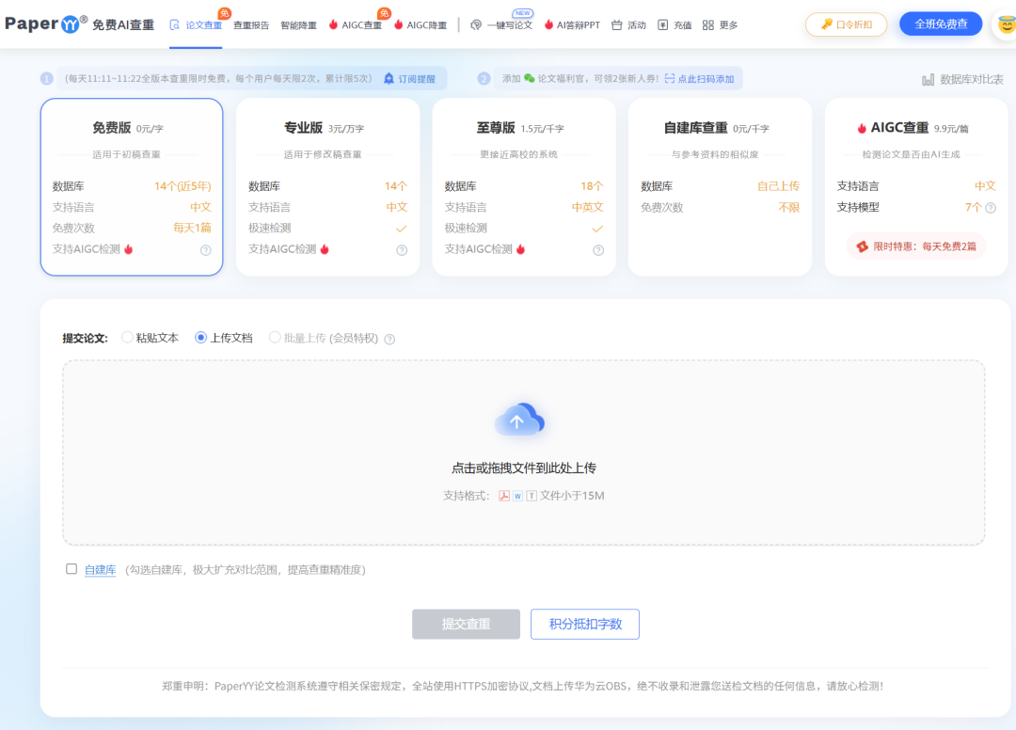
Task: Click the 口令折扣 coupon button
Action: tap(846, 24)
